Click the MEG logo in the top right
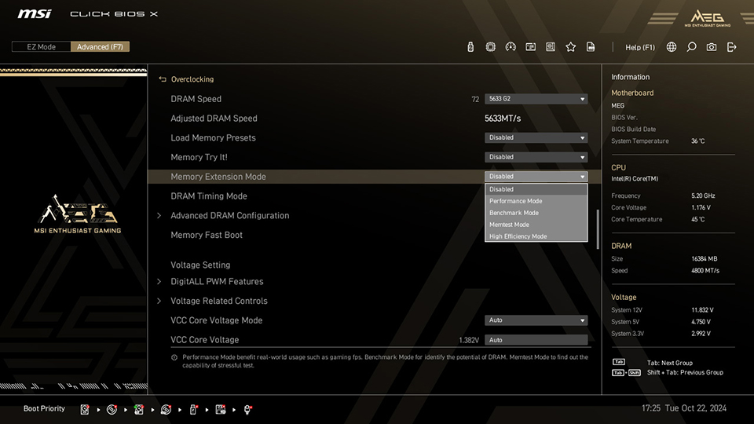The height and width of the screenshot is (424, 754). (708, 18)
